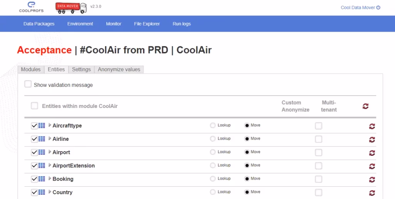Enable the Show validation message checkbox
Image resolution: width=395 pixels, height=199 pixels.
tap(28, 84)
